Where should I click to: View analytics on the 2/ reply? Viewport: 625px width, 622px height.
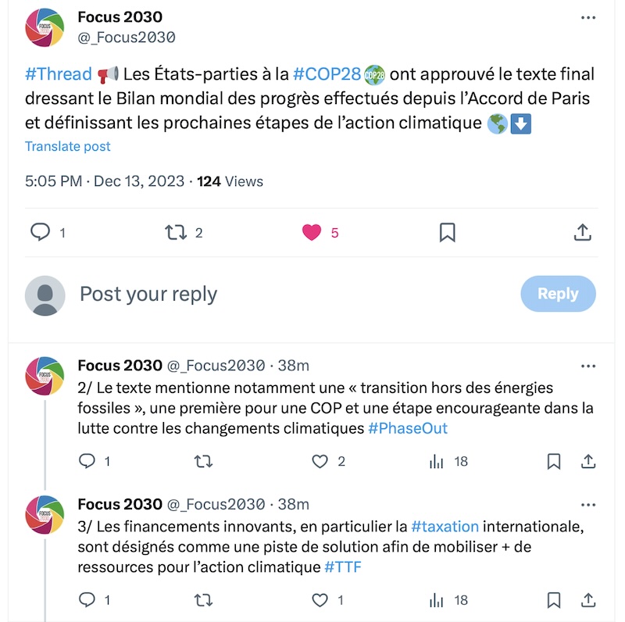(437, 462)
